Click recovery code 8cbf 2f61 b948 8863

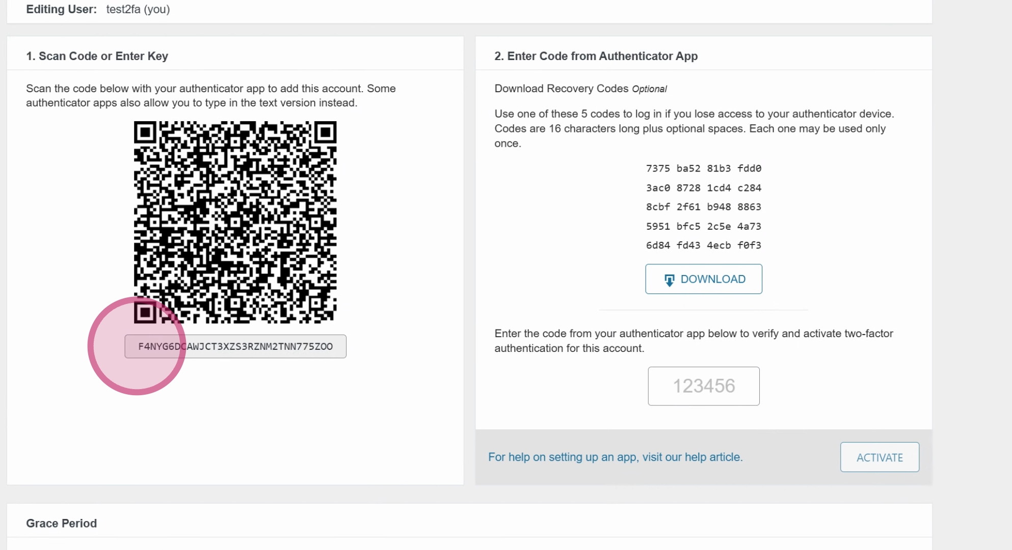[x=704, y=207]
